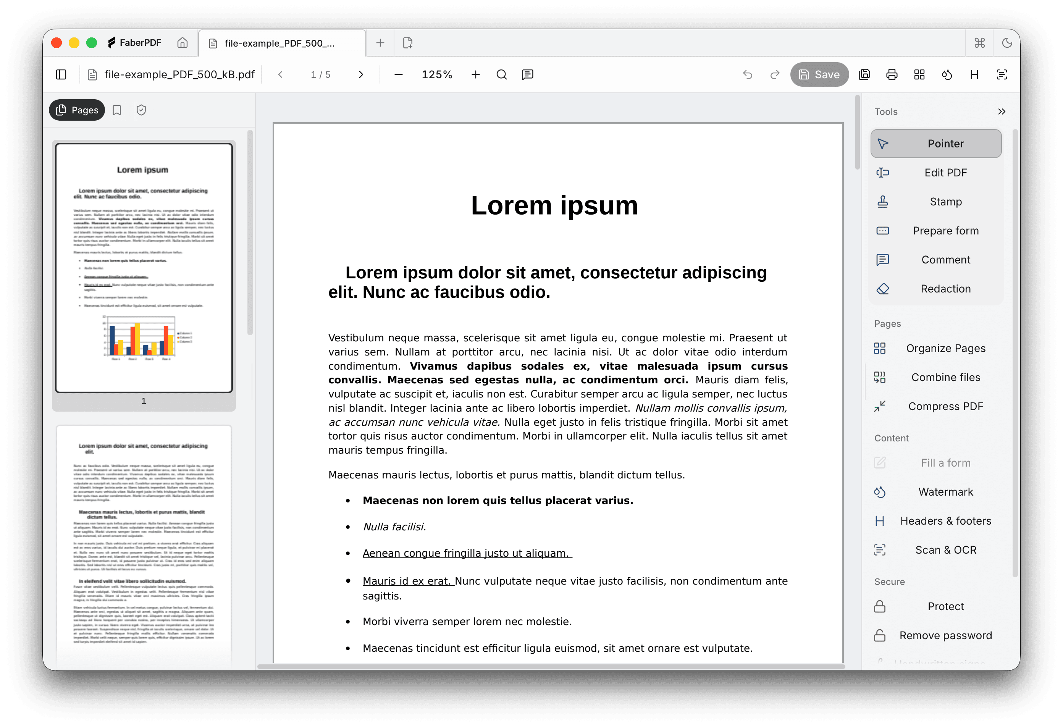1063x727 pixels.
Task: Open the command shortcuts icon
Action: [x=979, y=43]
